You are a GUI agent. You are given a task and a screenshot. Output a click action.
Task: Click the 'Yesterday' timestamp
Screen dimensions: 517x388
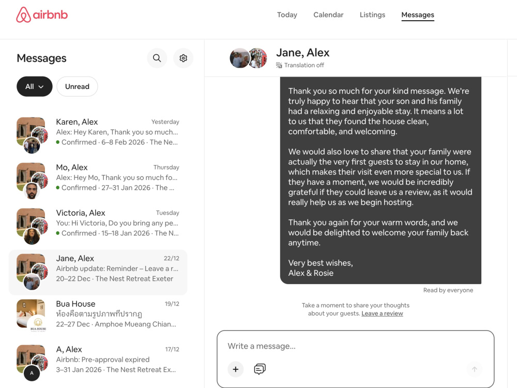165,122
